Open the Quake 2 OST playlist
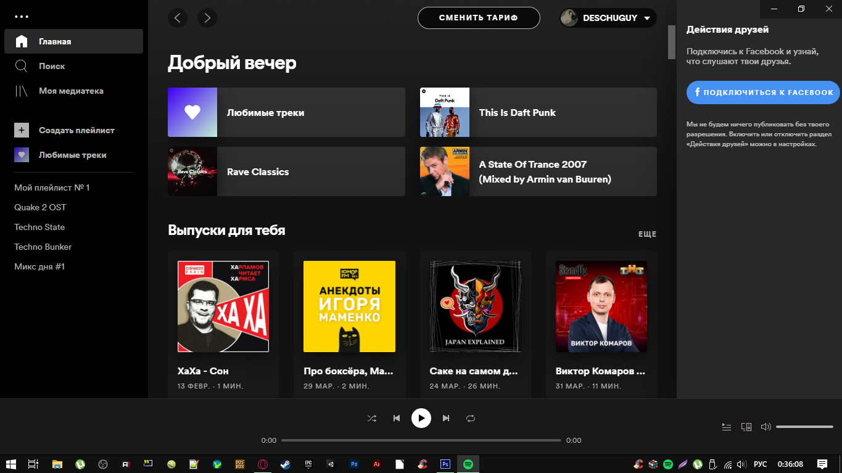The width and height of the screenshot is (842, 473). pyautogui.click(x=40, y=207)
